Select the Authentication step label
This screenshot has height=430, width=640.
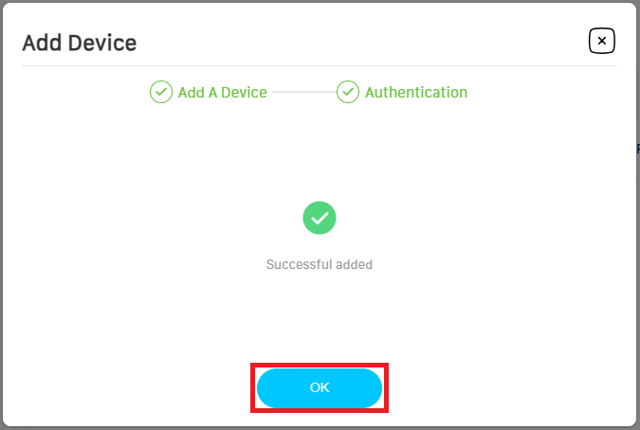(415, 93)
